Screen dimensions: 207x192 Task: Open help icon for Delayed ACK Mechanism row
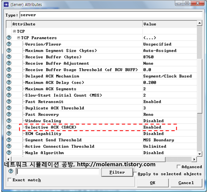pos(9,76)
